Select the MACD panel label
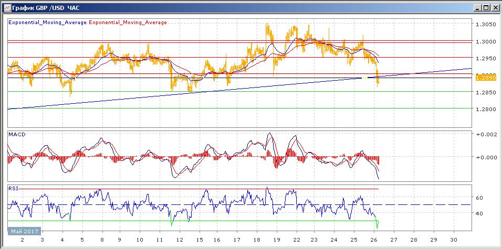The width and height of the screenshot is (502, 250). (x=17, y=134)
